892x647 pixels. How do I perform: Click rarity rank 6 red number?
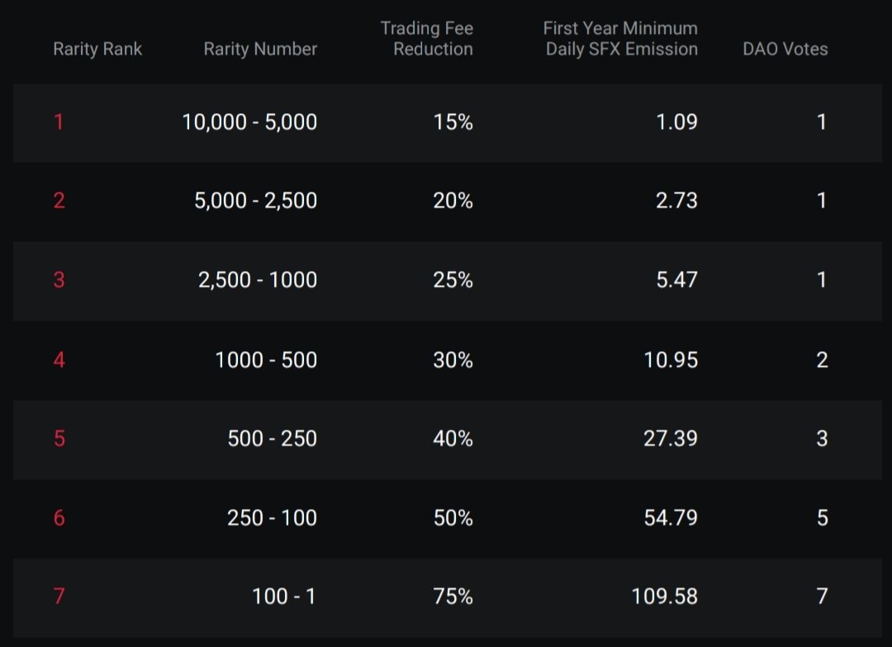tap(59, 518)
